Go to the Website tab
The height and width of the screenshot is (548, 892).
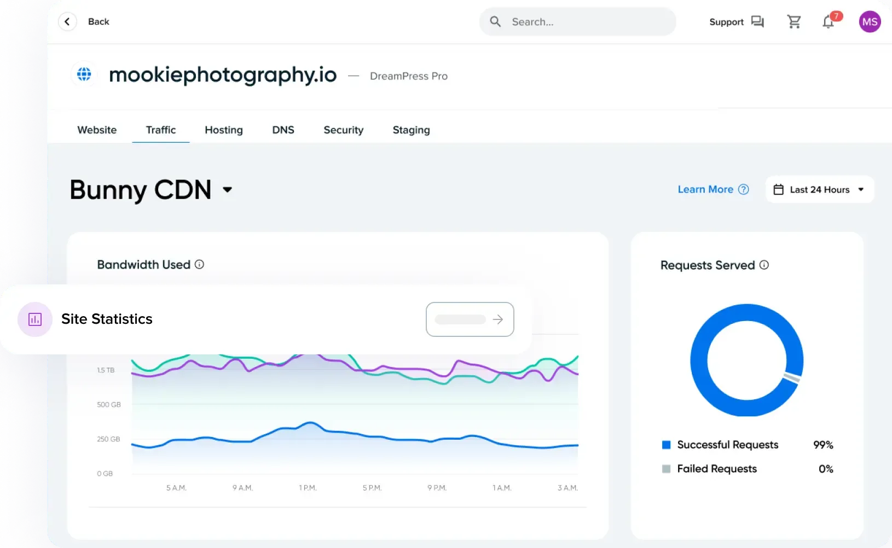pyautogui.click(x=97, y=130)
